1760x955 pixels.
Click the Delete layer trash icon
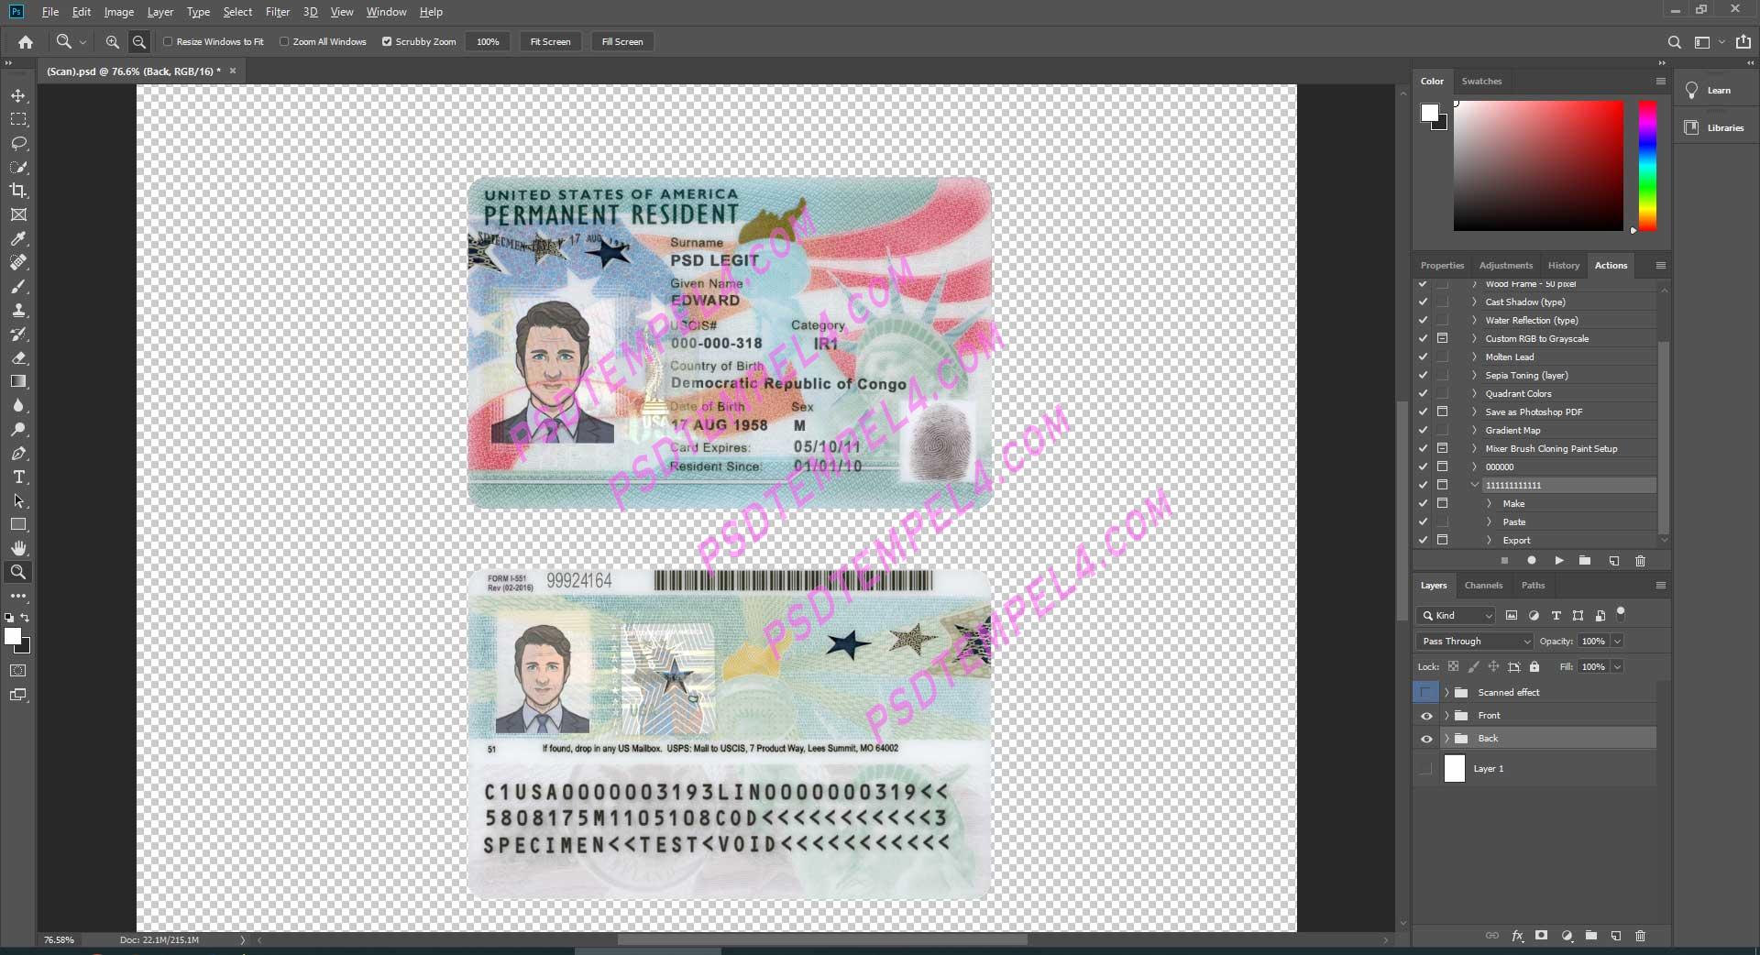point(1639,937)
